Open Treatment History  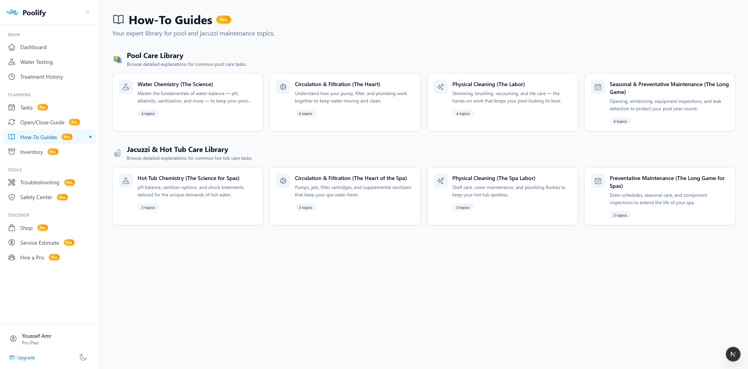pyautogui.click(x=49, y=77)
